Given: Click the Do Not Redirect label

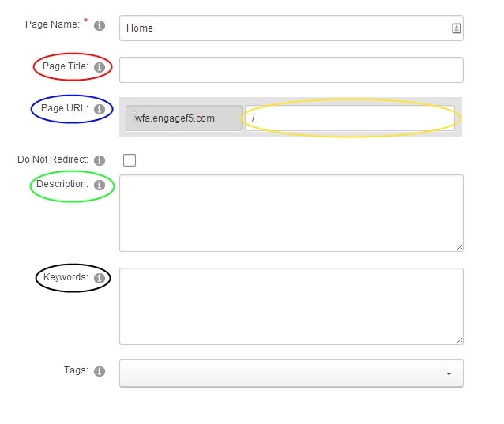Looking at the screenshot, I should pyautogui.click(x=53, y=159).
